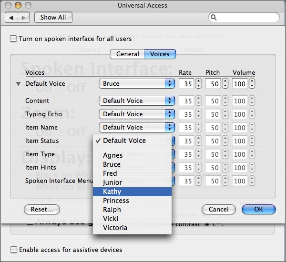This screenshot has height=262, width=286.
Task: Click the Default Voice rate field 35
Action: click(x=186, y=84)
